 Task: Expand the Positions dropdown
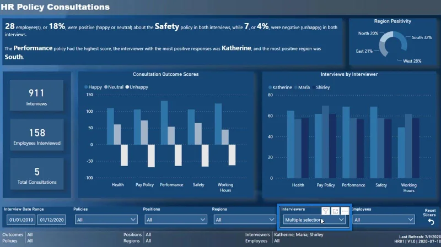point(176,219)
